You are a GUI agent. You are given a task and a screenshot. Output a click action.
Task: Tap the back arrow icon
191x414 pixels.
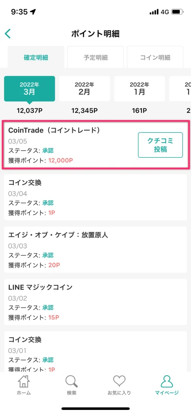[8, 34]
